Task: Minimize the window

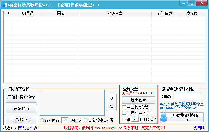Action: click(x=184, y=3)
